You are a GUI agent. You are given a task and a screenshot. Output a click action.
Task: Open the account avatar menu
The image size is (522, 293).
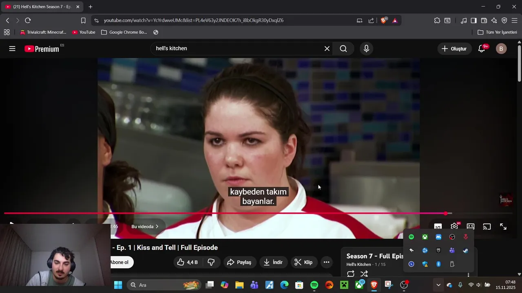pos(501,49)
